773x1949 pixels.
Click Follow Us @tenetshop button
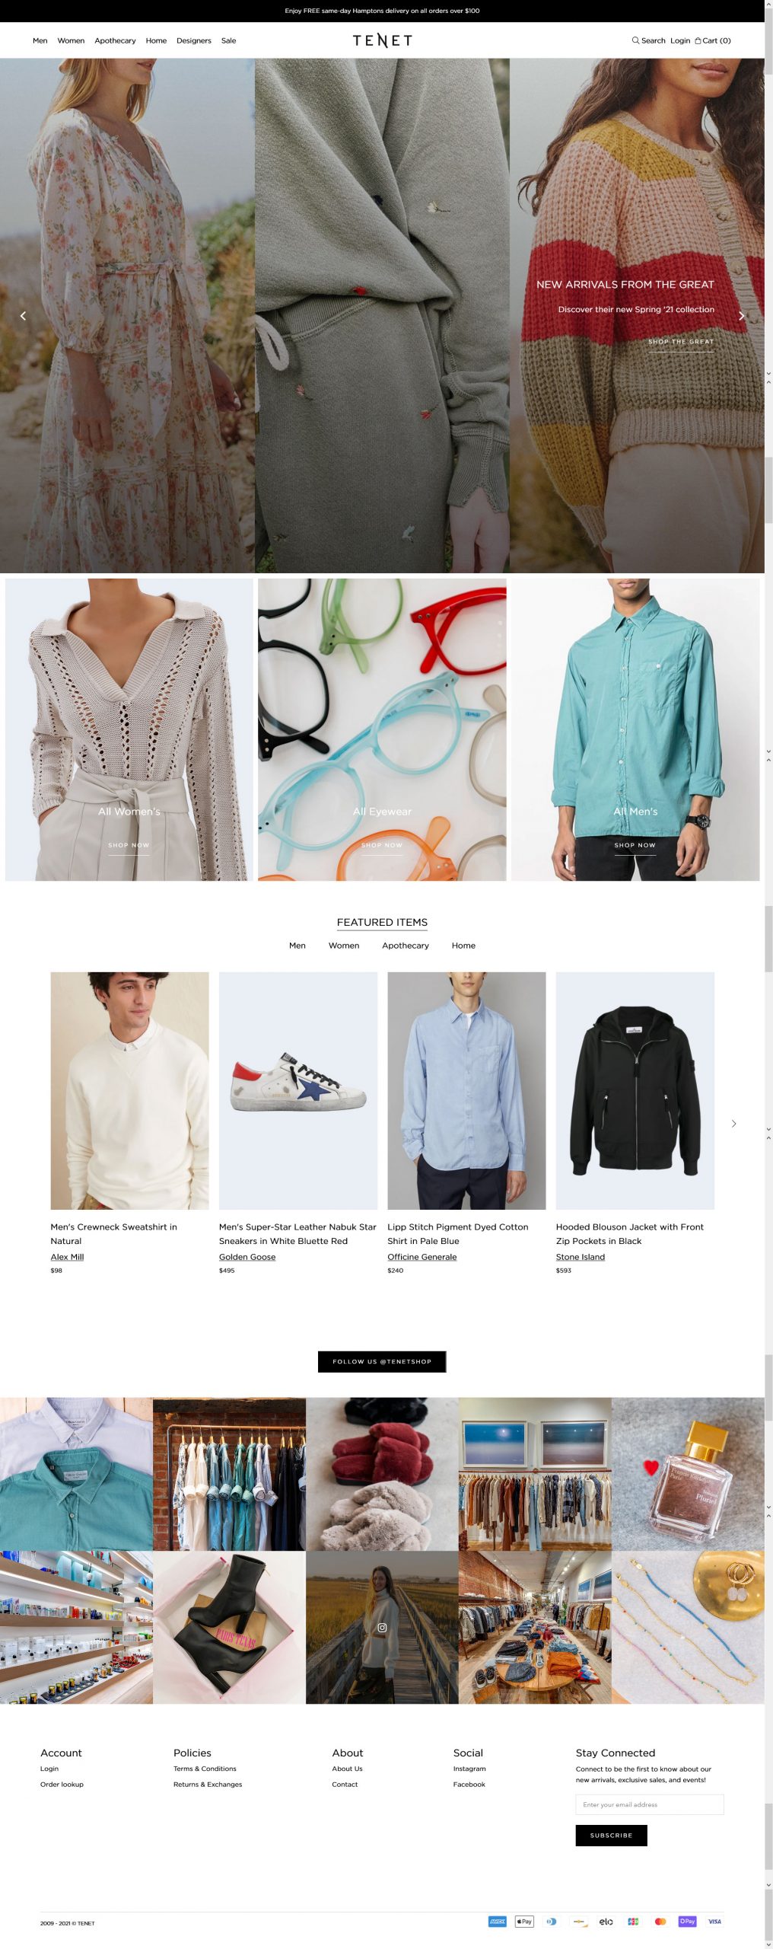382,1362
